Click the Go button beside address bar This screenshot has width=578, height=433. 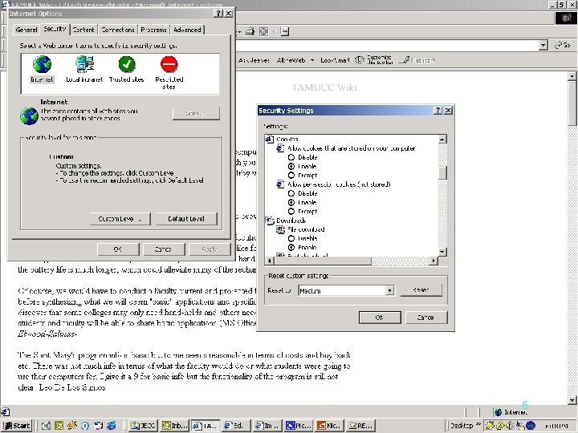point(563,45)
